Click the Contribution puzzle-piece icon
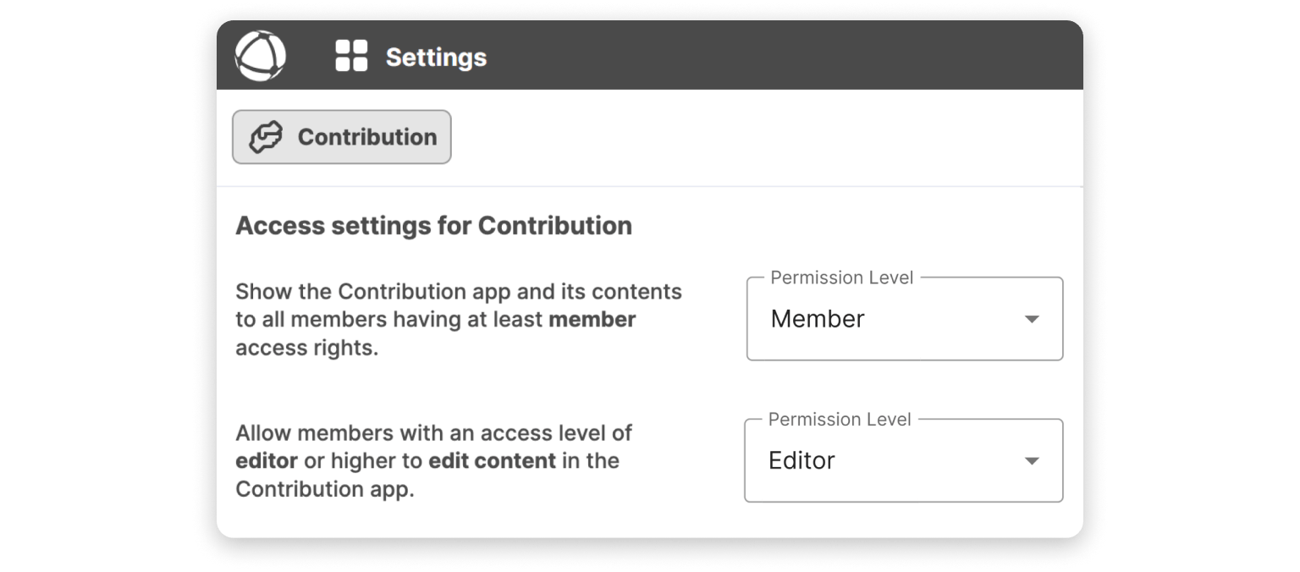This screenshot has height=572, width=1300. tap(265, 137)
